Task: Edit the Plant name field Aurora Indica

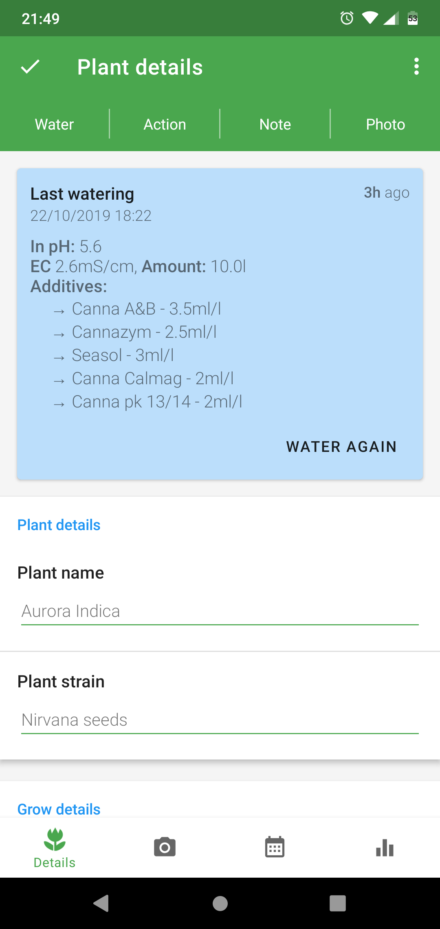Action: coord(220,611)
